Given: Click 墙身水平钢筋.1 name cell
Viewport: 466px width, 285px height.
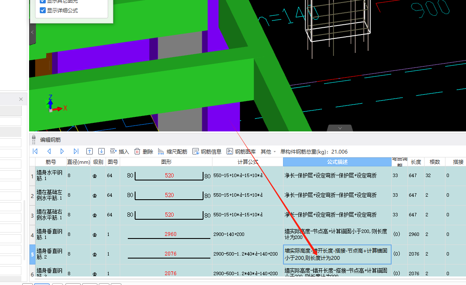Looking at the screenshot, I should point(51,176).
